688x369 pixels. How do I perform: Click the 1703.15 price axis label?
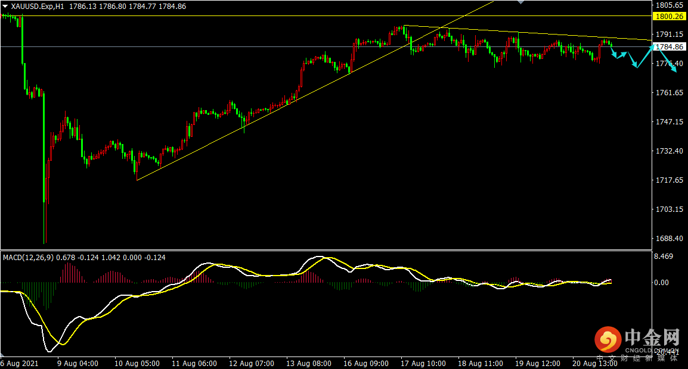coord(669,209)
